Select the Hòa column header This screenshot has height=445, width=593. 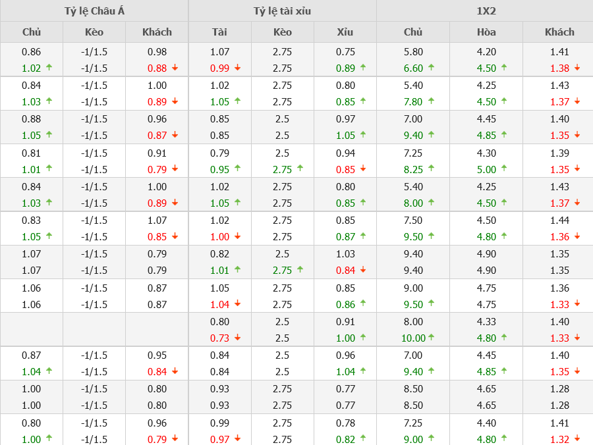pos(486,32)
